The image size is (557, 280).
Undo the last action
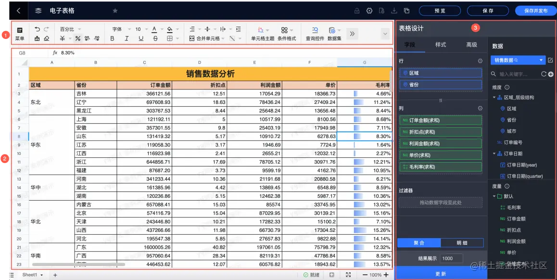tap(37, 29)
